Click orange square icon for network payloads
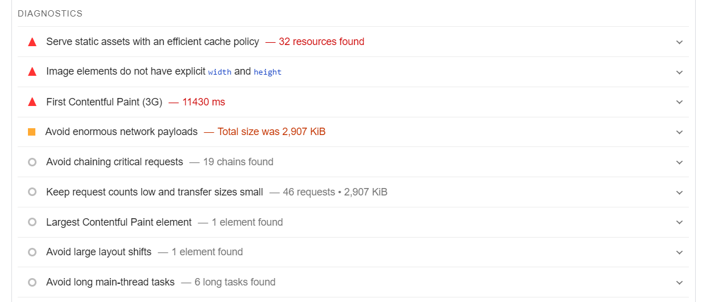The width and height of the screenshot is (706, 302). (32, 132)
